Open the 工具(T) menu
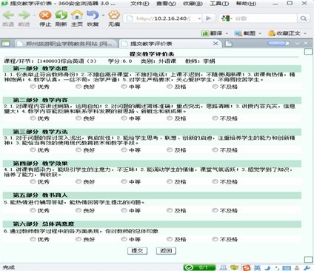 [x=219, y=4]
